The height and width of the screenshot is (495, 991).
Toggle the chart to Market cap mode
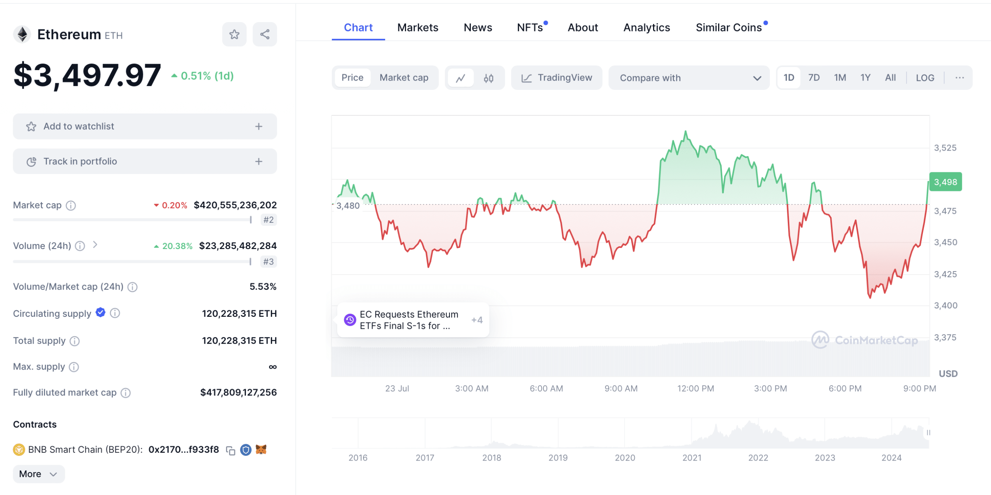(404, 78)
